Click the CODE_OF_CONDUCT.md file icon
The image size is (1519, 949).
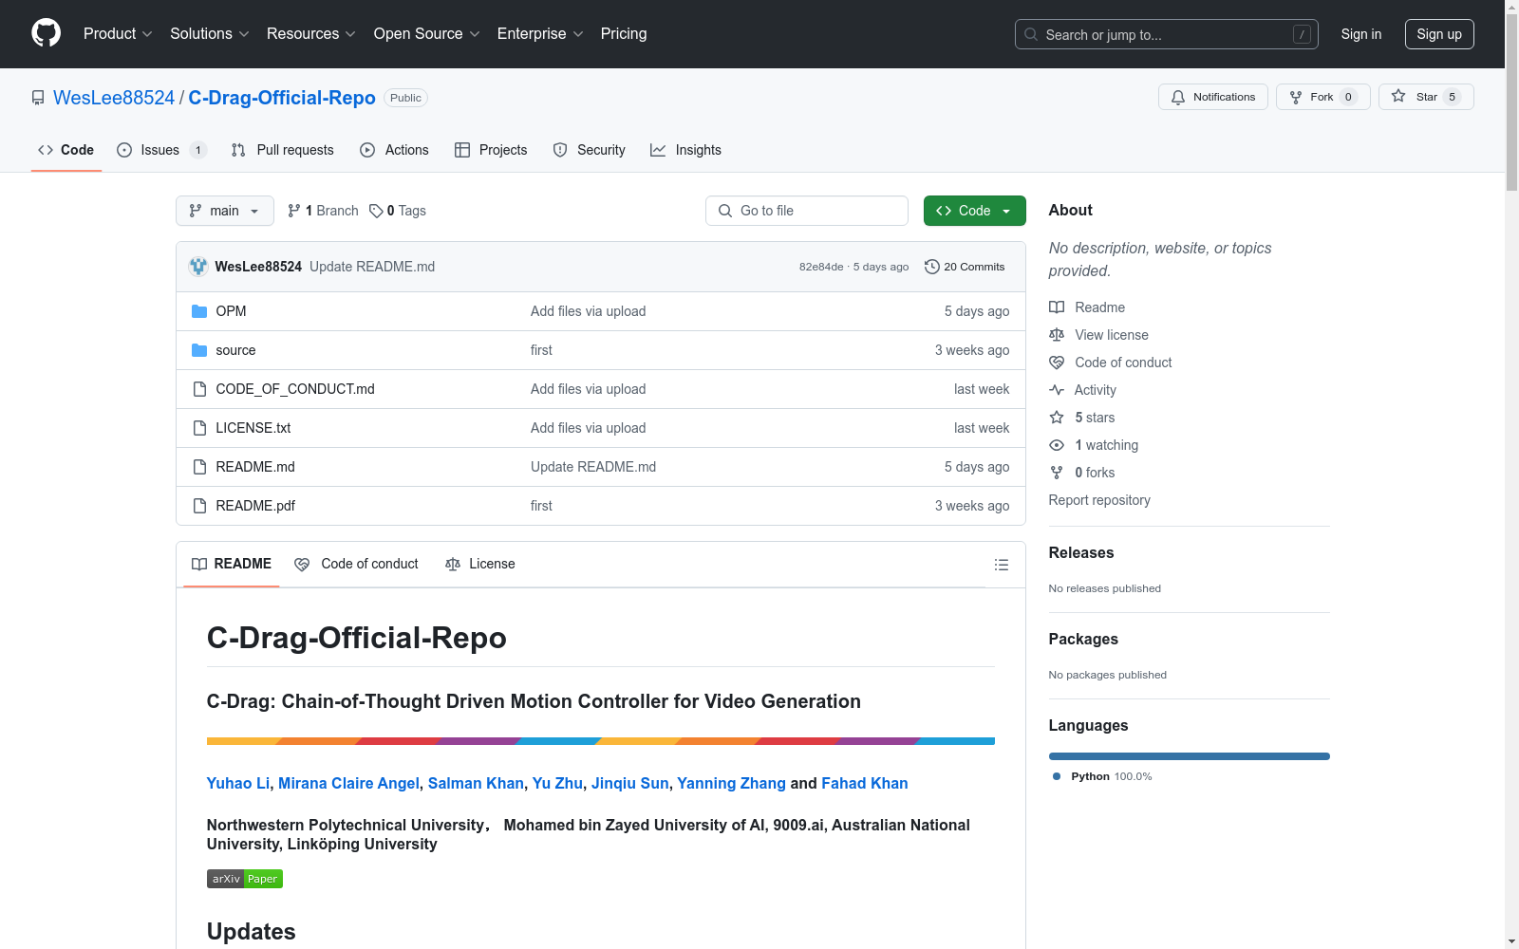(199, 389)
